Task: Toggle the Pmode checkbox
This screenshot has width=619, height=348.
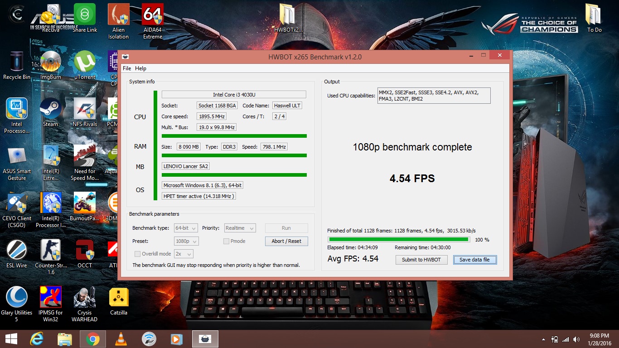Action: pos(226,241)
